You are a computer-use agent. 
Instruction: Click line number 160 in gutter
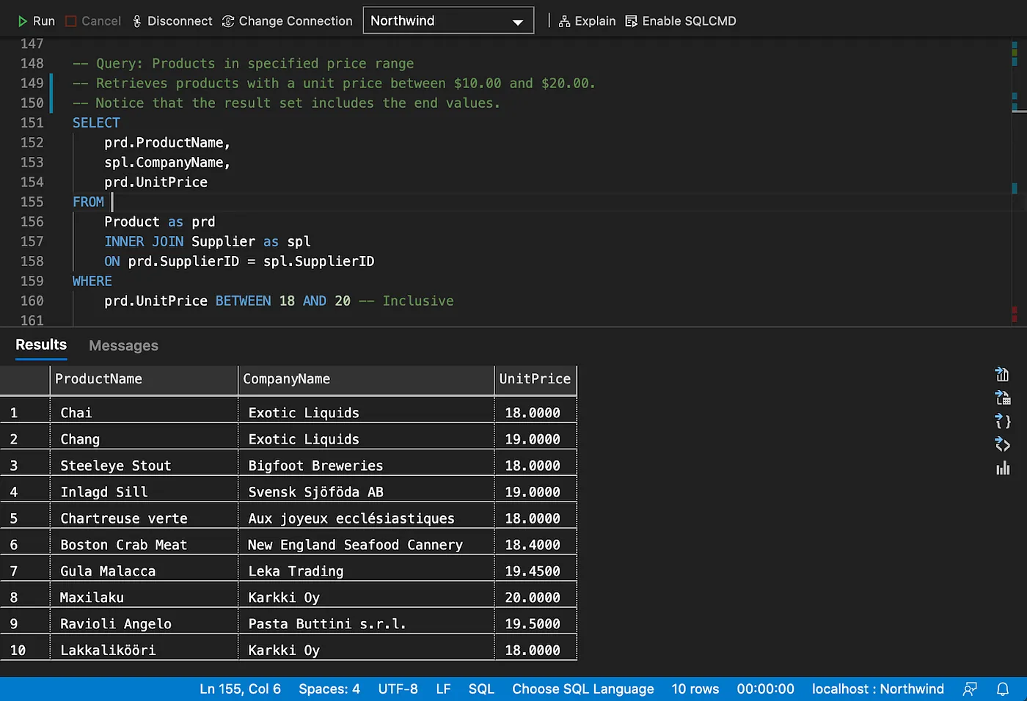[x=32, y=301]
